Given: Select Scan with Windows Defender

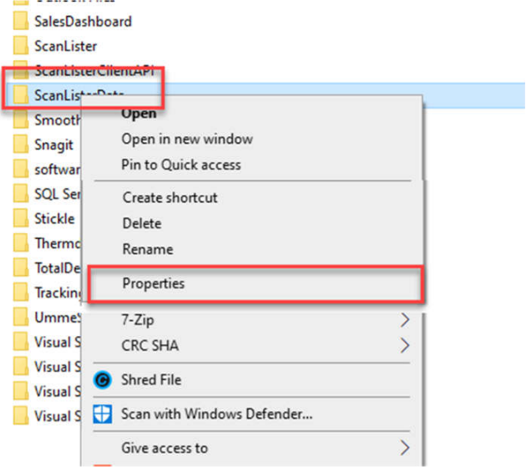Looking at the screenshot, I should tap(216, 414).
